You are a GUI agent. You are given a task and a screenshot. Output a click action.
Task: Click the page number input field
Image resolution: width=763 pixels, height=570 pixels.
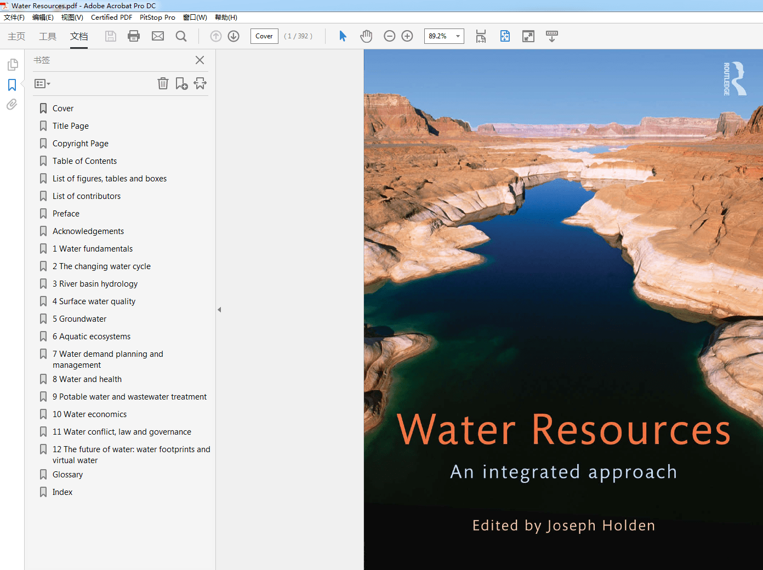[x=264, y=36]
